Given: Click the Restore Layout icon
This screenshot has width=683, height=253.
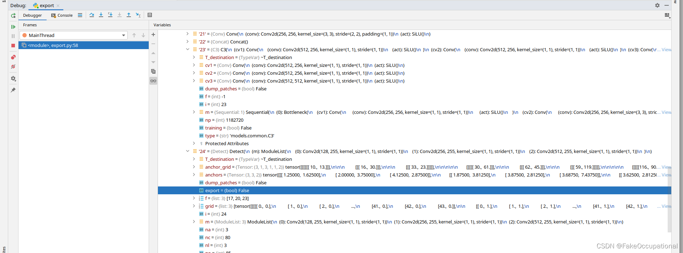Looking at the screenshot, I should pos(667,15).
